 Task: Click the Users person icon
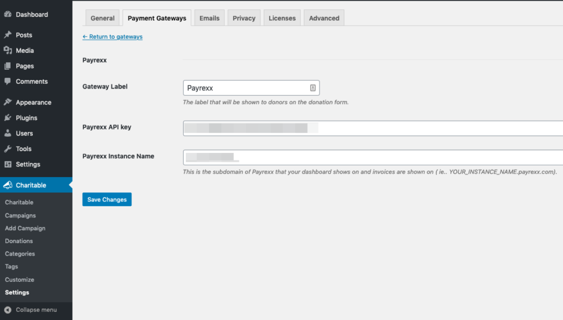pyautogui.click(x=8, y=133)
